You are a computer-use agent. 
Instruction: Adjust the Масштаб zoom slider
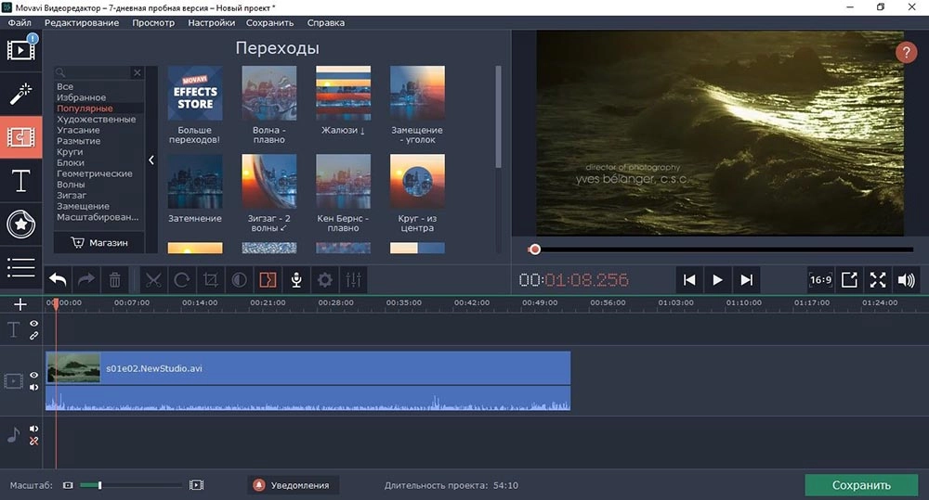point(99,485)
